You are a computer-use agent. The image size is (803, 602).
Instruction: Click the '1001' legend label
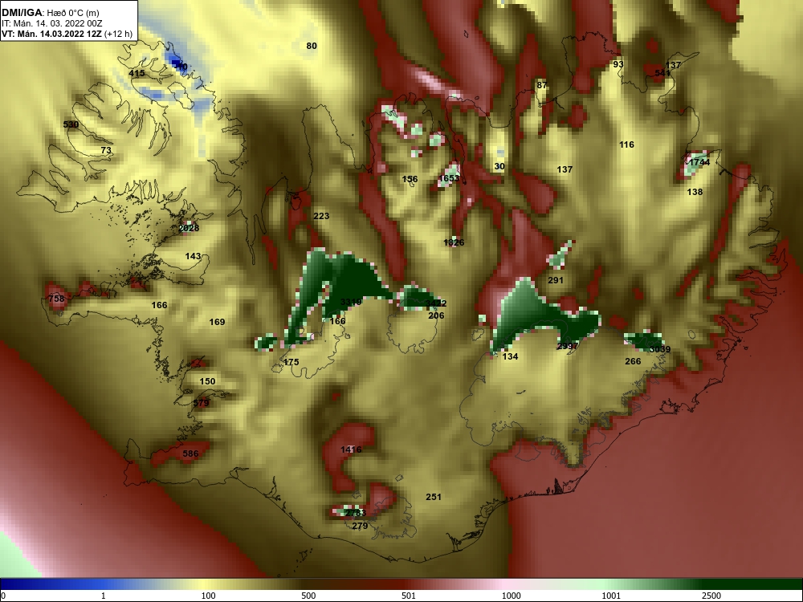pyautogui.click(x=611, y=596)
